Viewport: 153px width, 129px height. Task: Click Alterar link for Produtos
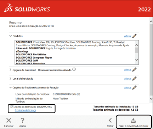[127, 36]
